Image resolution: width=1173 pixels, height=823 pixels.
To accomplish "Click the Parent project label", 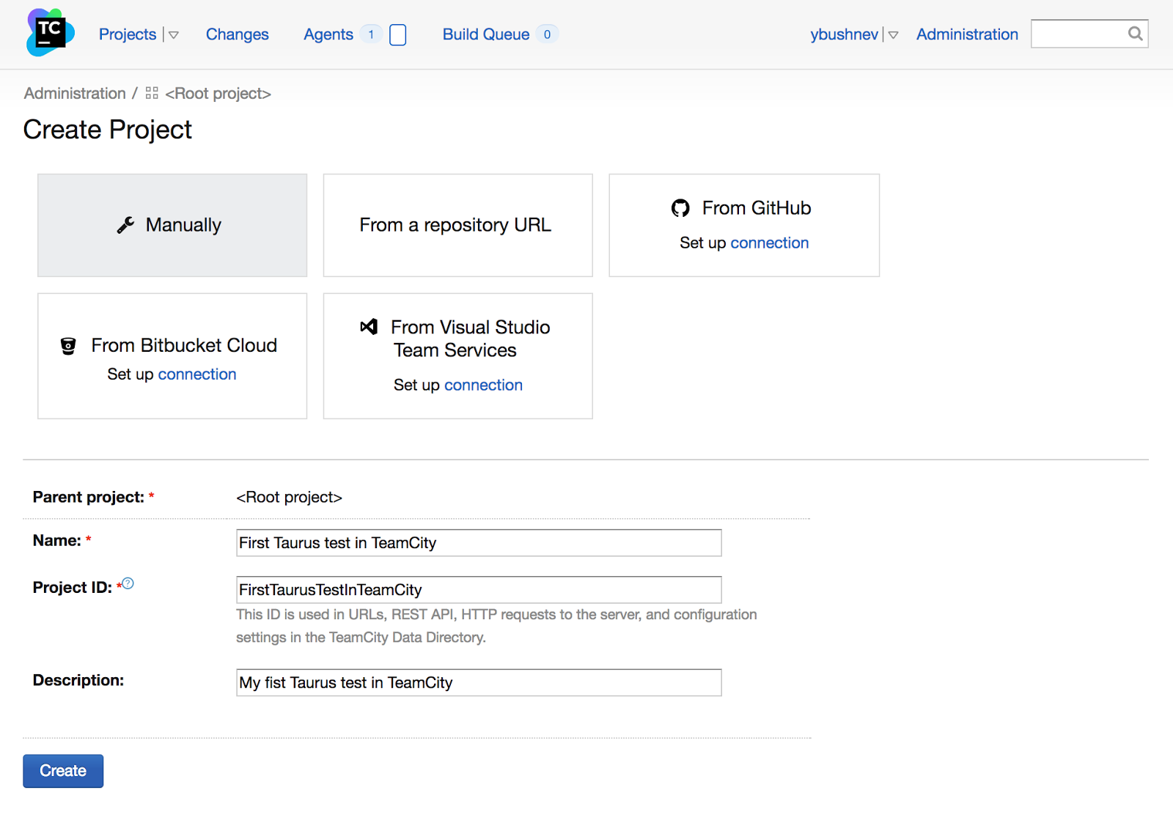I will tap(89, 498).
